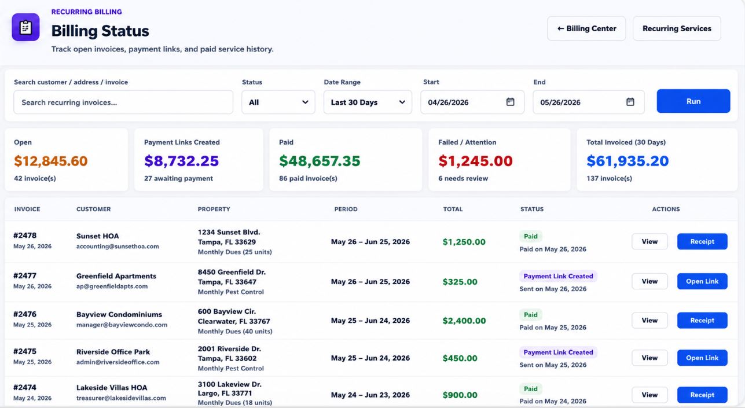Click email treasurer@lakesidevillas.com

pyautogui.click(x=121, y=398)
